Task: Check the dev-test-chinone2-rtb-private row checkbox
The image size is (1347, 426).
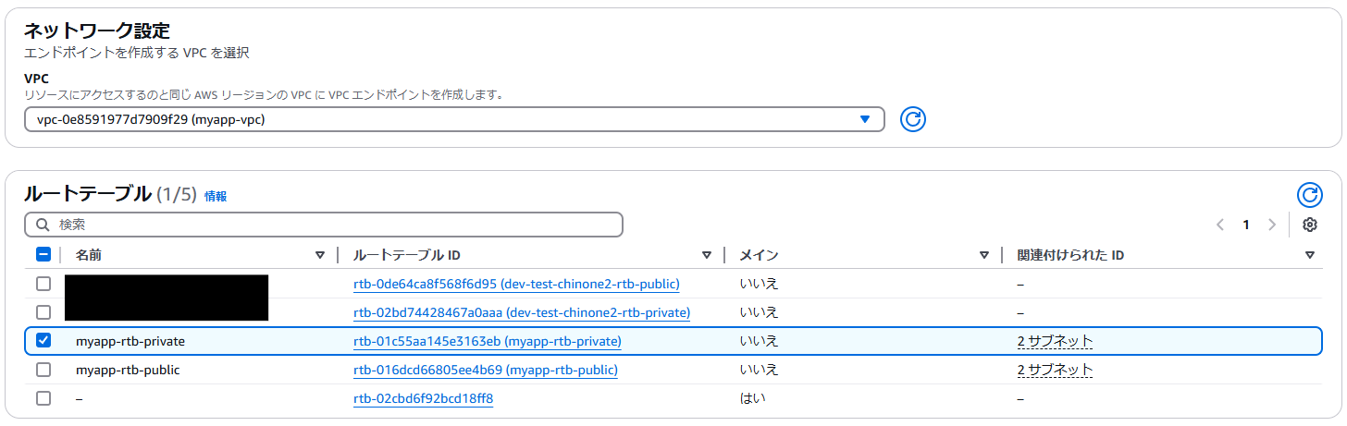Action: click(x=43, y=312)
